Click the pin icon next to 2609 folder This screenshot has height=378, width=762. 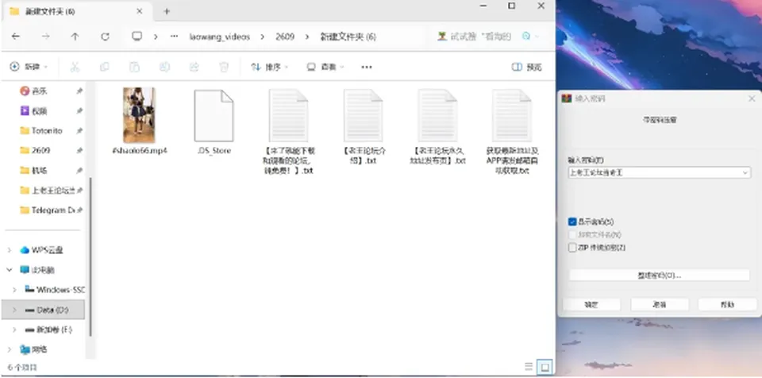click(79, 151)
